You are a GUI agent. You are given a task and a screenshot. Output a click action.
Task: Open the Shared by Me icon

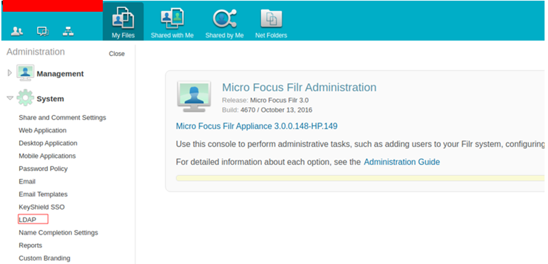click(225, 18)
